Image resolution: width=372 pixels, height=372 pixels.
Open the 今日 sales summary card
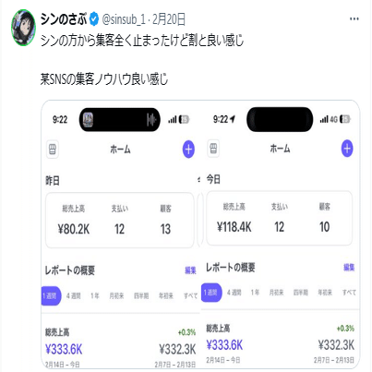point(279,218)
